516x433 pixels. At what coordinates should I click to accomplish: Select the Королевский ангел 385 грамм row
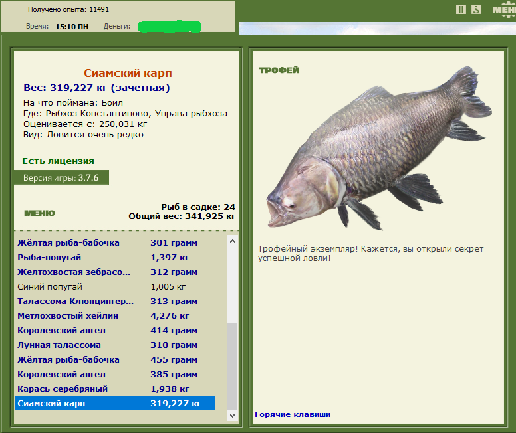[115, 374]
